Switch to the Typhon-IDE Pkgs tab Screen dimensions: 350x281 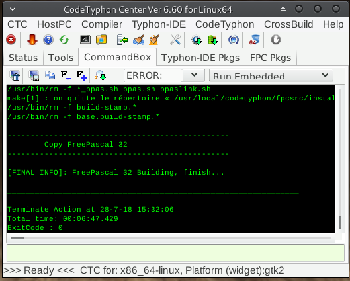(200, 58)
